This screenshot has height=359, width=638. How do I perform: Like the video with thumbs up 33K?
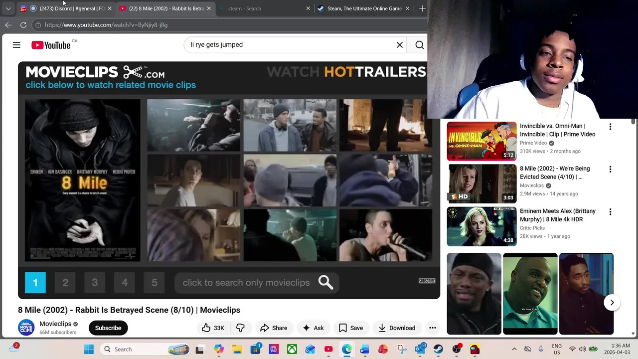point(213,328)
